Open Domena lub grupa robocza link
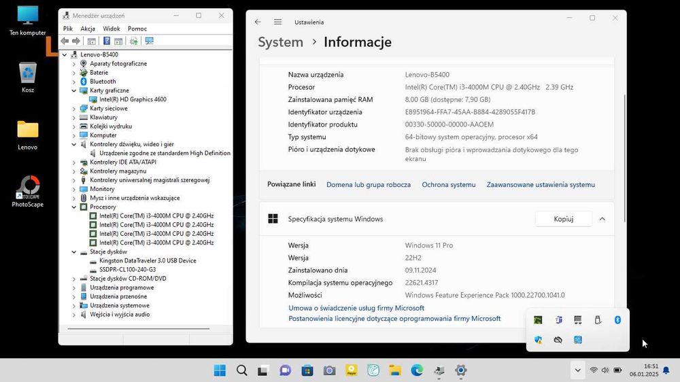This screenshot has height=382, width=680. pos(369,185)
